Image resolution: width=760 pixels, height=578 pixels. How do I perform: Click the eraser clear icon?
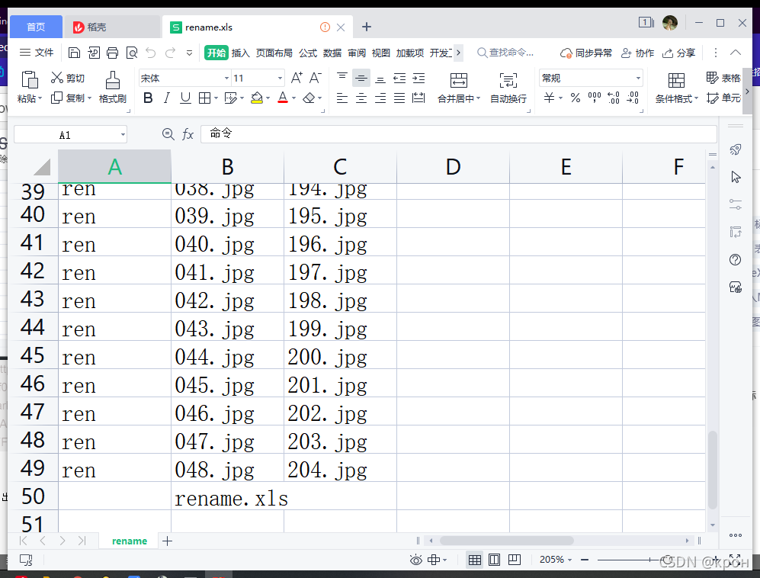click(x=309, y=98)
